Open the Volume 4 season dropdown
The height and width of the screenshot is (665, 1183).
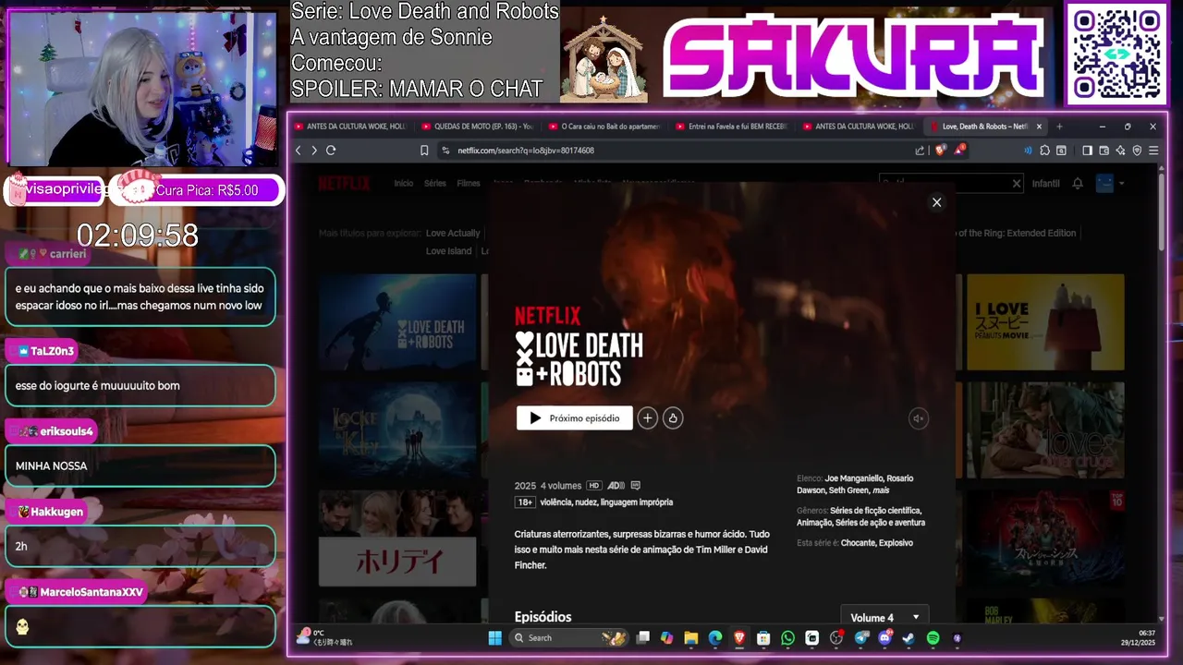[884, 617]
